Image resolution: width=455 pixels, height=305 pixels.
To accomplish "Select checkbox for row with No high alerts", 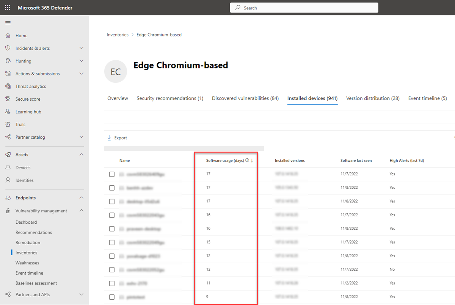I will click(112, 270).
